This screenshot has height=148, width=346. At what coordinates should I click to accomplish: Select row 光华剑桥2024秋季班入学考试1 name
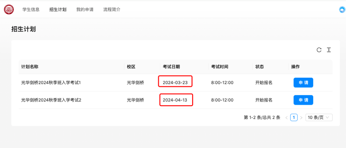[x=51, y=82]
